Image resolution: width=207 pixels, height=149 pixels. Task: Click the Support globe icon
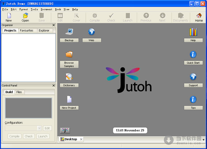193,77
